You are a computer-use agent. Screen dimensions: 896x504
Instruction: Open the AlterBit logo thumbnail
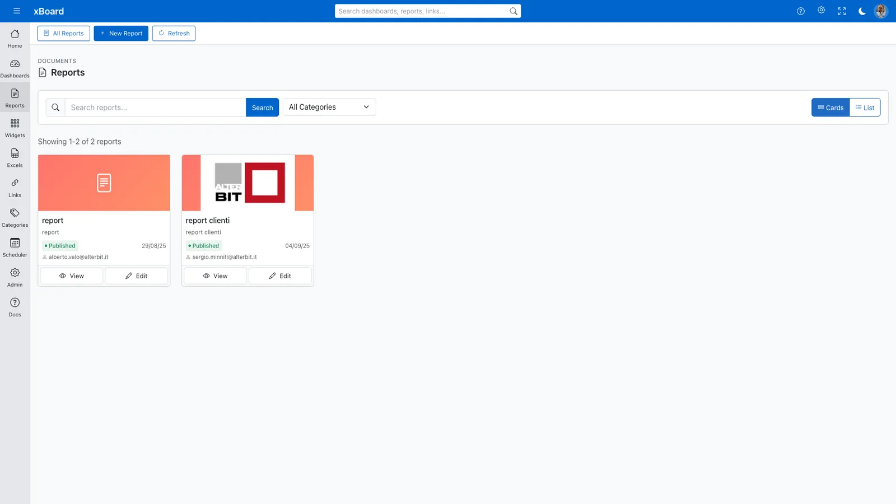click(x=248, y=183)
